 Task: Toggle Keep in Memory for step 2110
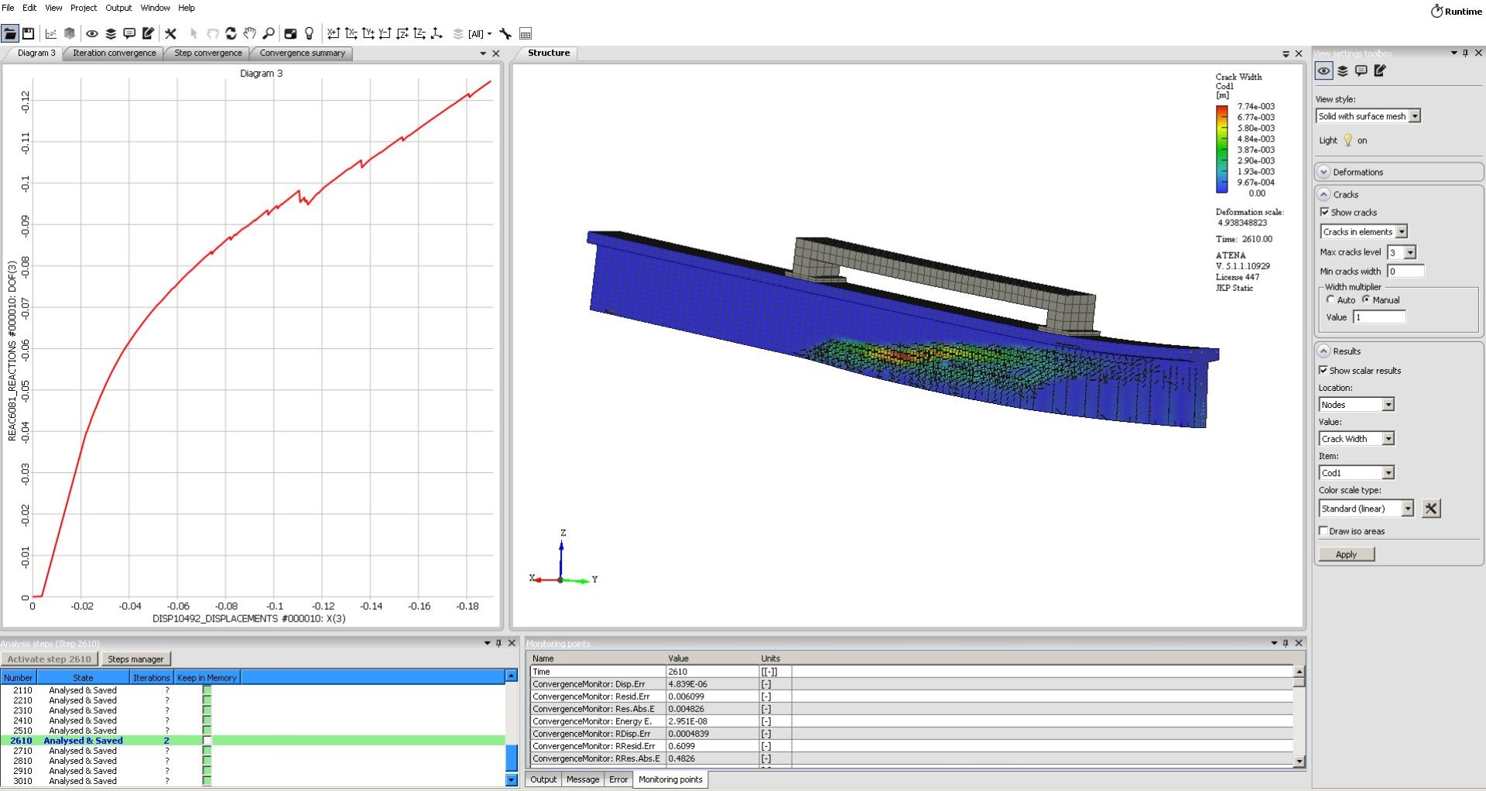tap(207, 690)
